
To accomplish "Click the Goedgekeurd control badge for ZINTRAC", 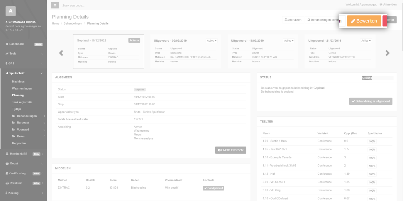I will click(213, 188).
